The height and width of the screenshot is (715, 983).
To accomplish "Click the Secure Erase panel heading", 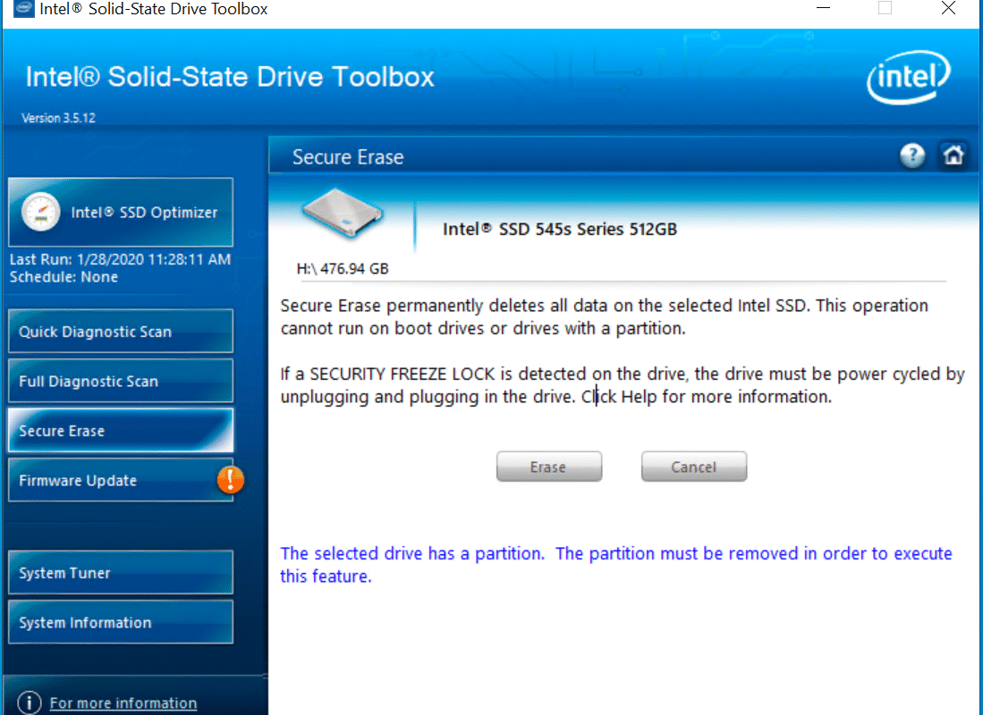I will (x=348, y=156).
